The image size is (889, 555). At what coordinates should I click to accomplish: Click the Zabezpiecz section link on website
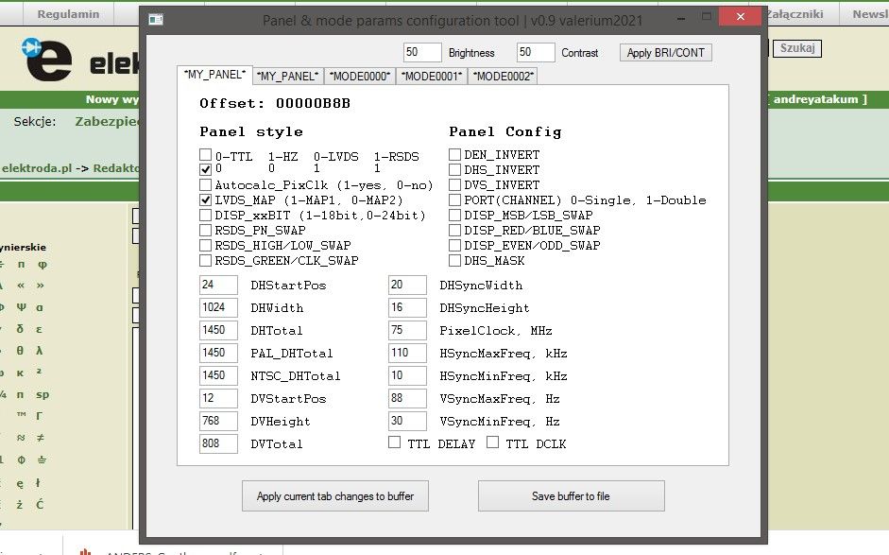107,121
